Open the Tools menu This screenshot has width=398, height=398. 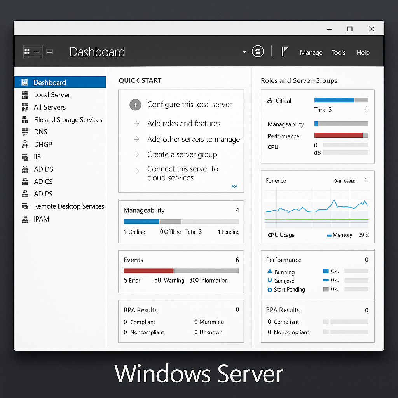click(338, 52)
